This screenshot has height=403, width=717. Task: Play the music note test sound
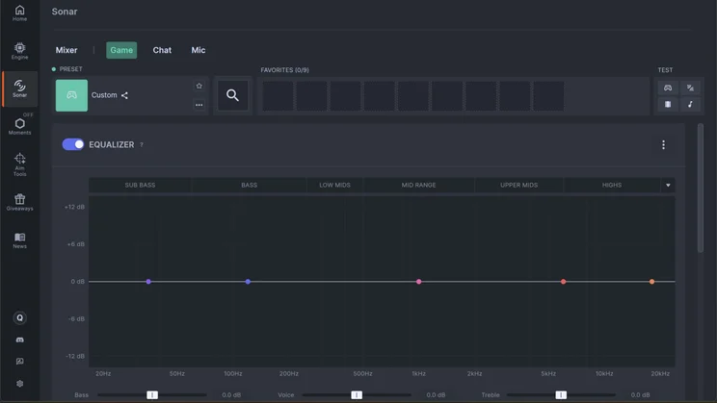690,105
